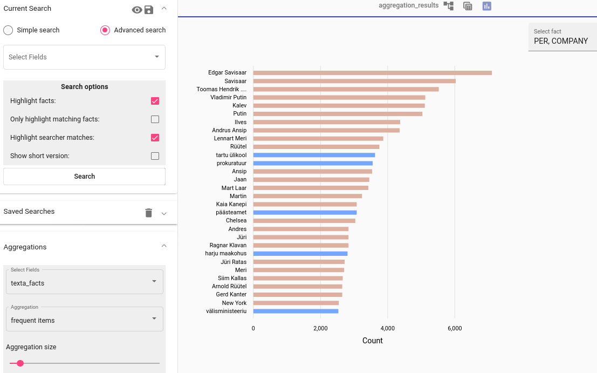Click the 'Search options' heading

[x=85, y=87]
